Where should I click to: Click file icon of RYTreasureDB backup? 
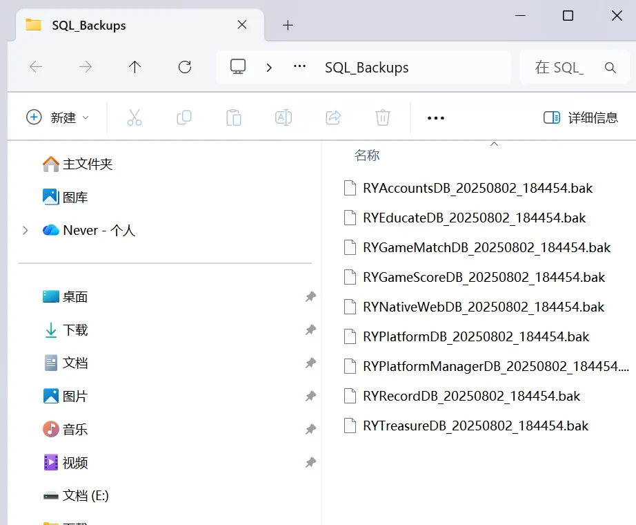point(350,426)
